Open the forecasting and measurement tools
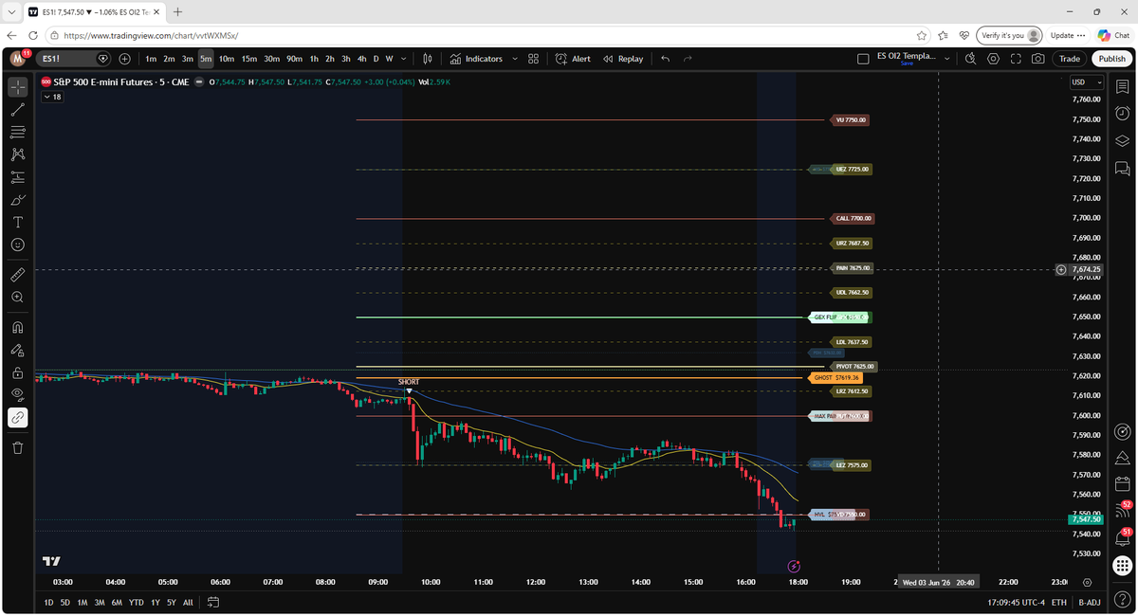The image size is (1138, 616). coord(18,177)
